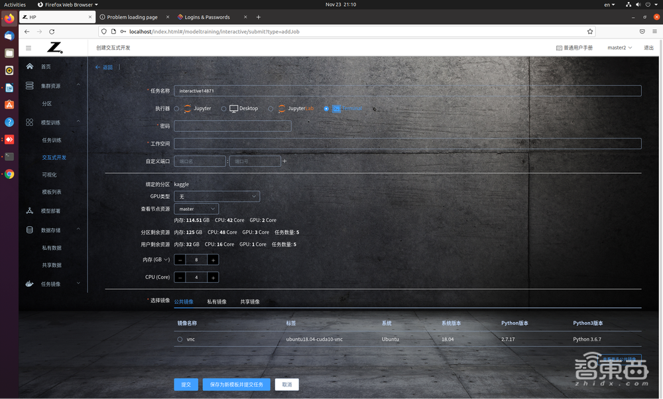Click the 首页 home icon in sidebar
This screenshot has height=399, width=663.
click(29, 67)
